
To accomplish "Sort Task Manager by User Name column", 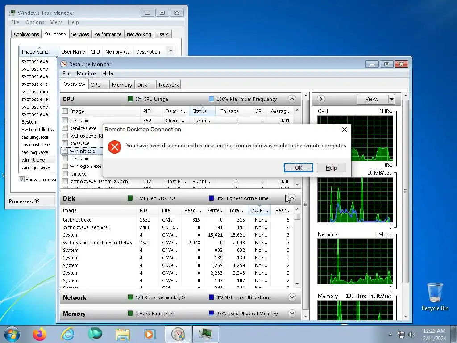I will (73, 52).
